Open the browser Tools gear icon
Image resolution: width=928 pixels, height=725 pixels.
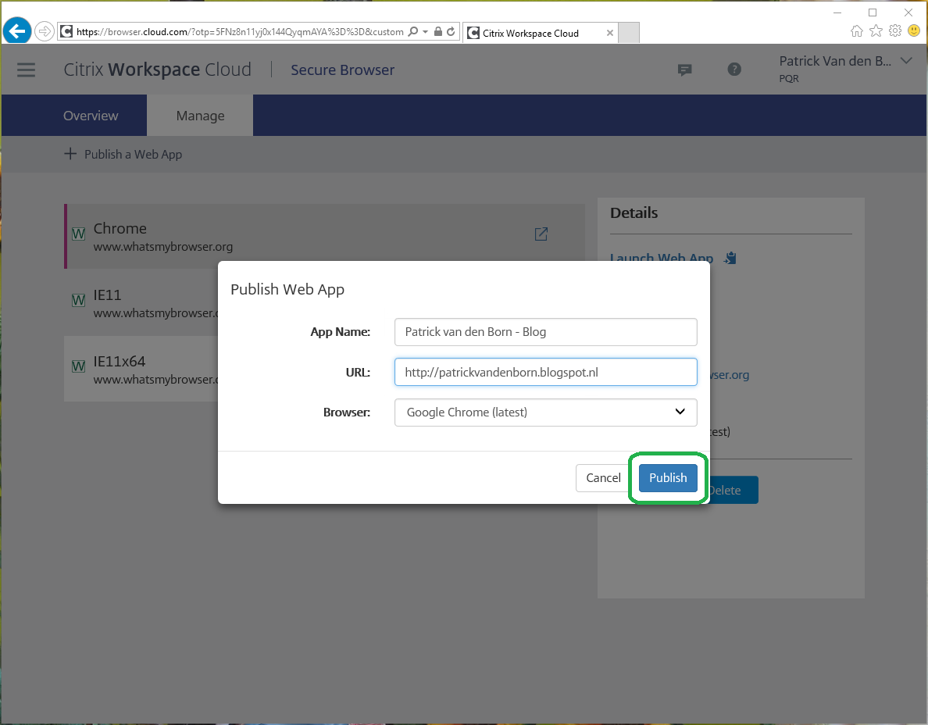pos(895,30)
